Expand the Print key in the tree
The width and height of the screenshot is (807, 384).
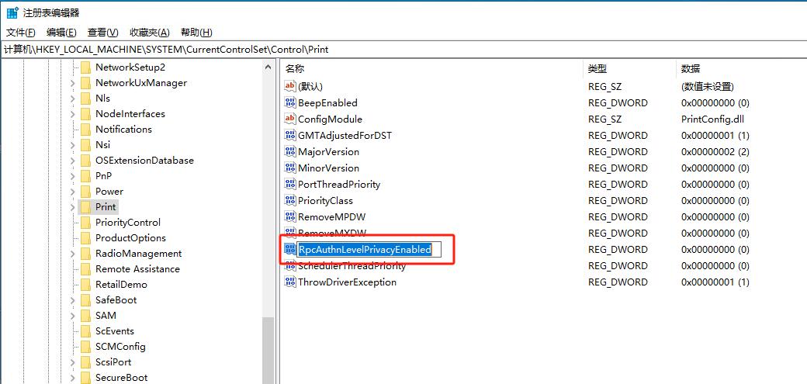click(x=74, y=207)
